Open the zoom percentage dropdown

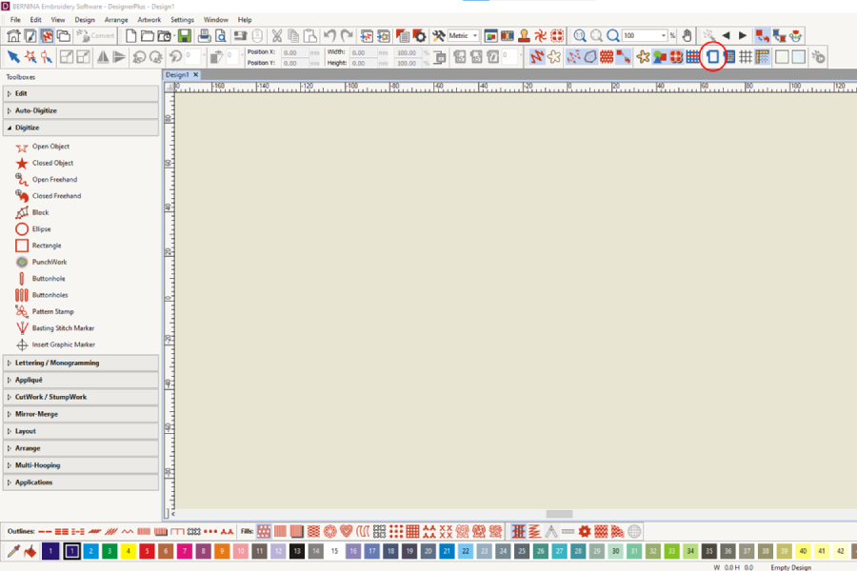664,35
